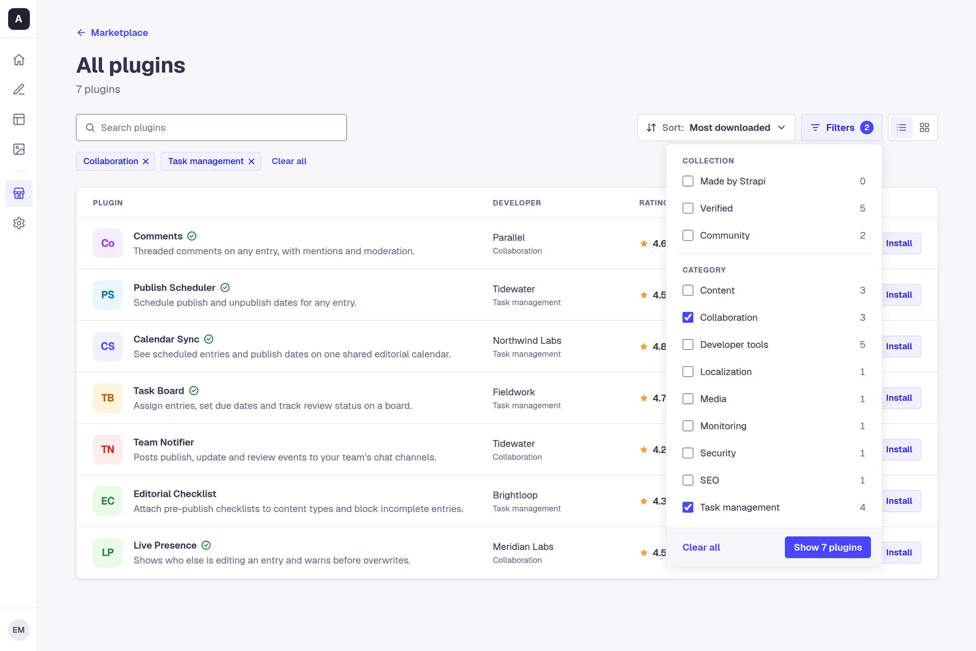Check the Community collection checkbox
Image resolution: width=976 pixels, height=651 pixels.
coord(688,235)
